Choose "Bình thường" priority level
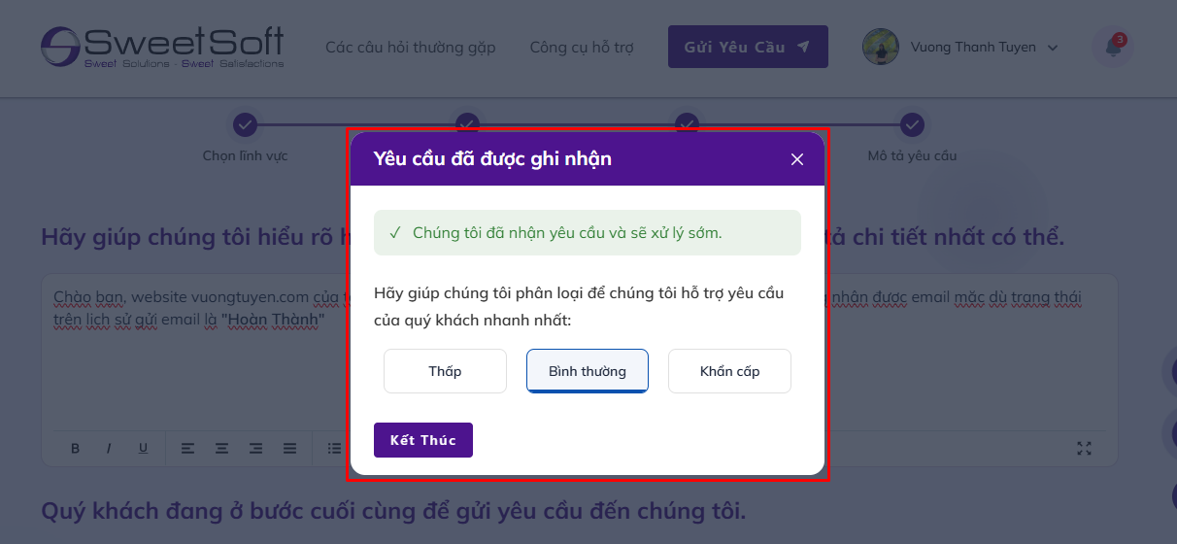 (587, 371)
